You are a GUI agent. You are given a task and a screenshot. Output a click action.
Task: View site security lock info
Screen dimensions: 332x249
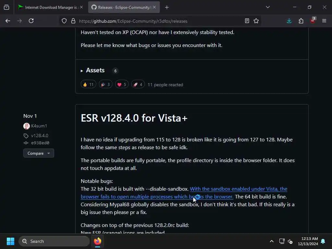tap(73, 21)
